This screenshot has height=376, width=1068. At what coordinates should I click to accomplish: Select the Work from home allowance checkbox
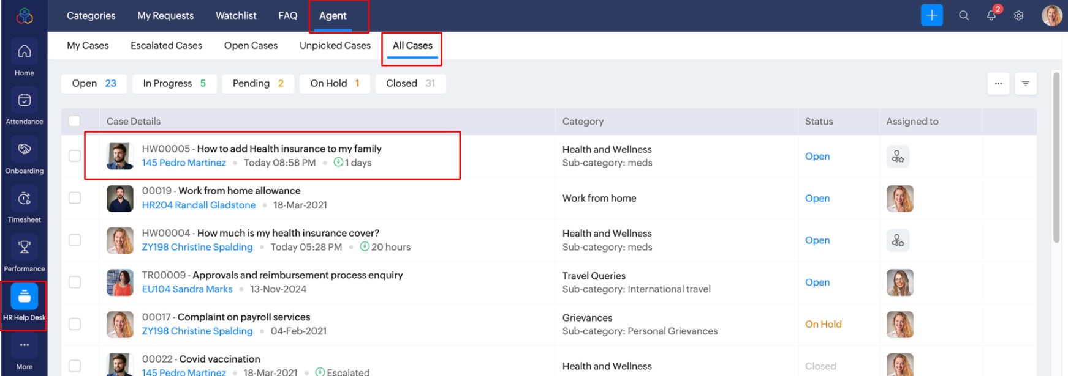coord(75,198)
